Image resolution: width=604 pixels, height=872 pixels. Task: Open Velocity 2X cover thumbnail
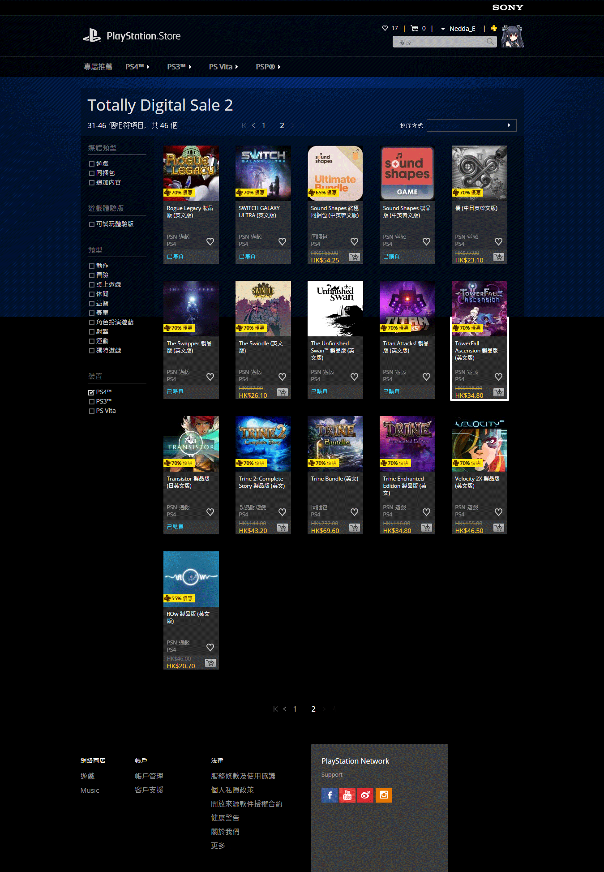pyautogui.click(x=480, y=444)
